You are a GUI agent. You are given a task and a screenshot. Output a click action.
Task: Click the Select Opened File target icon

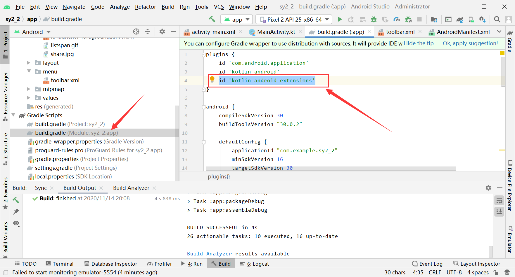click(136, 31)
